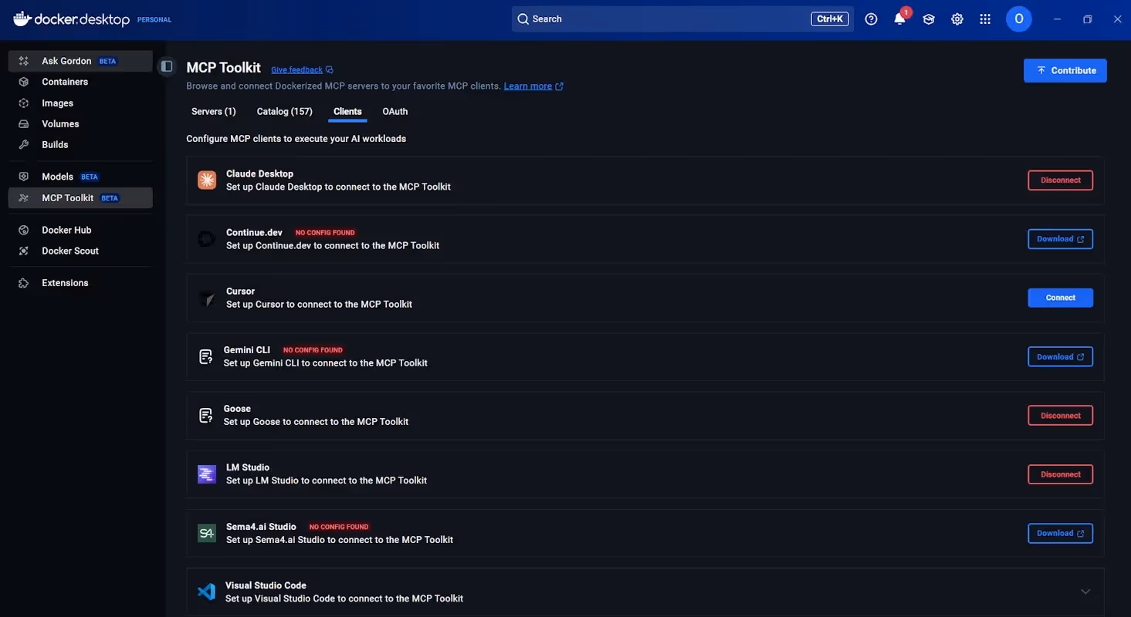Disconnect Claude Desktop
1131x617 pixels.
1060,180
